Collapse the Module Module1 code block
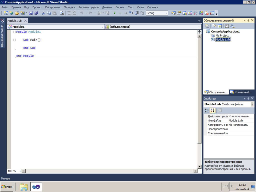This screenshot has width=256, height=192. (x=14, y=32)
